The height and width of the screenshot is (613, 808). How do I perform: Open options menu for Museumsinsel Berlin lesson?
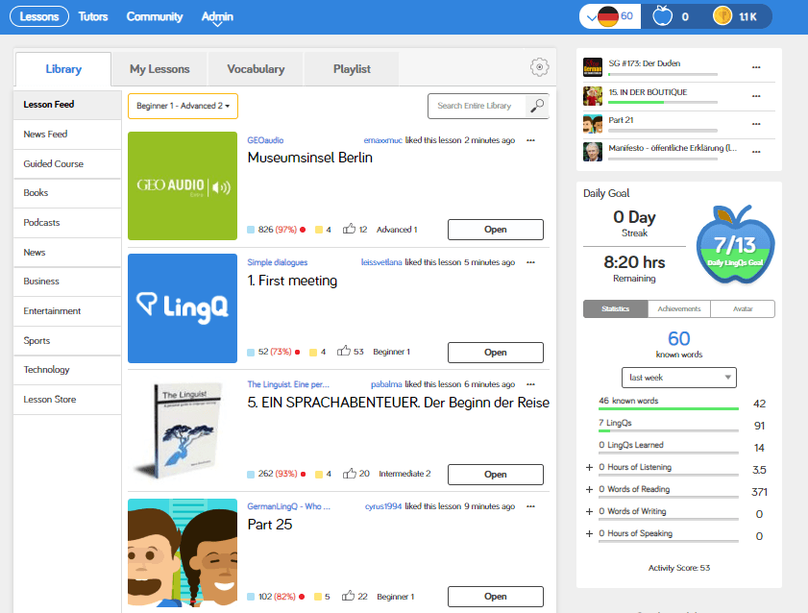click(x=530, y=140)
